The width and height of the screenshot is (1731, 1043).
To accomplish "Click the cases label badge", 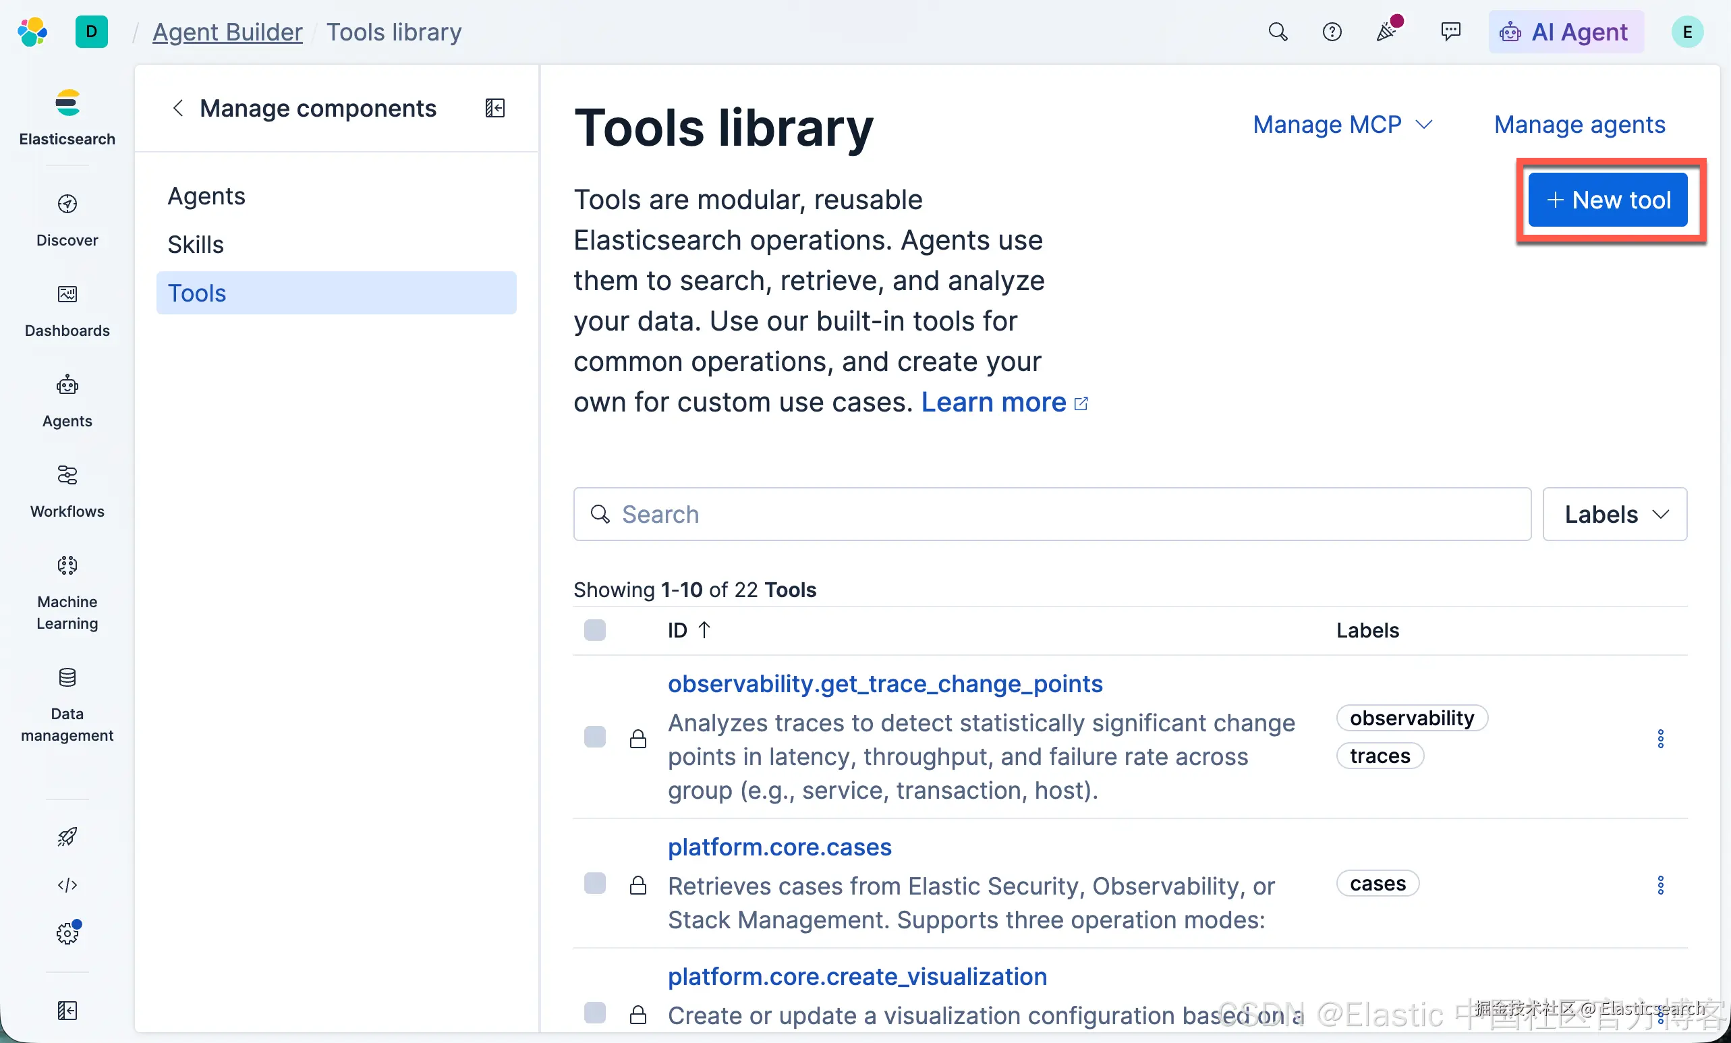I will click(x=1378, y=883).
